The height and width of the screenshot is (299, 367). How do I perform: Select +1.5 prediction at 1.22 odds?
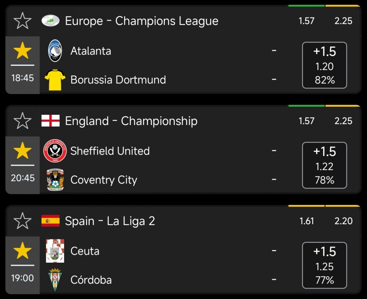coord(325,166)
